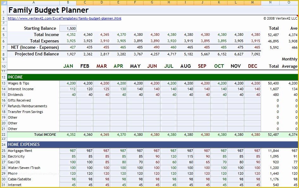
Task: Click the March Interest Income cell 125
Action: pyautogui.click(x=102, y=89)
